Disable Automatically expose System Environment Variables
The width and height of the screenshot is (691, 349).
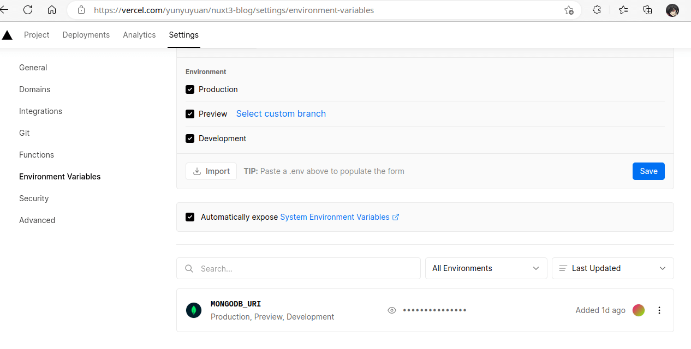click(x=190, y=216)
